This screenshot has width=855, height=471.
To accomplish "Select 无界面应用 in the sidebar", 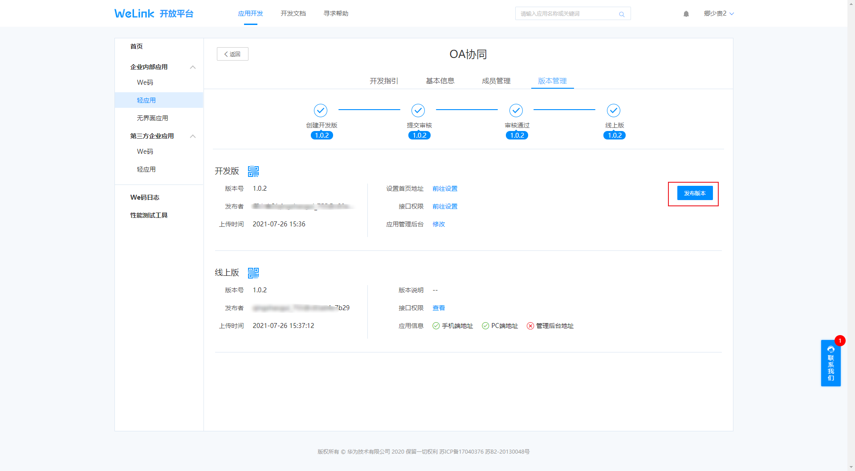I will [x=152, y=118].
